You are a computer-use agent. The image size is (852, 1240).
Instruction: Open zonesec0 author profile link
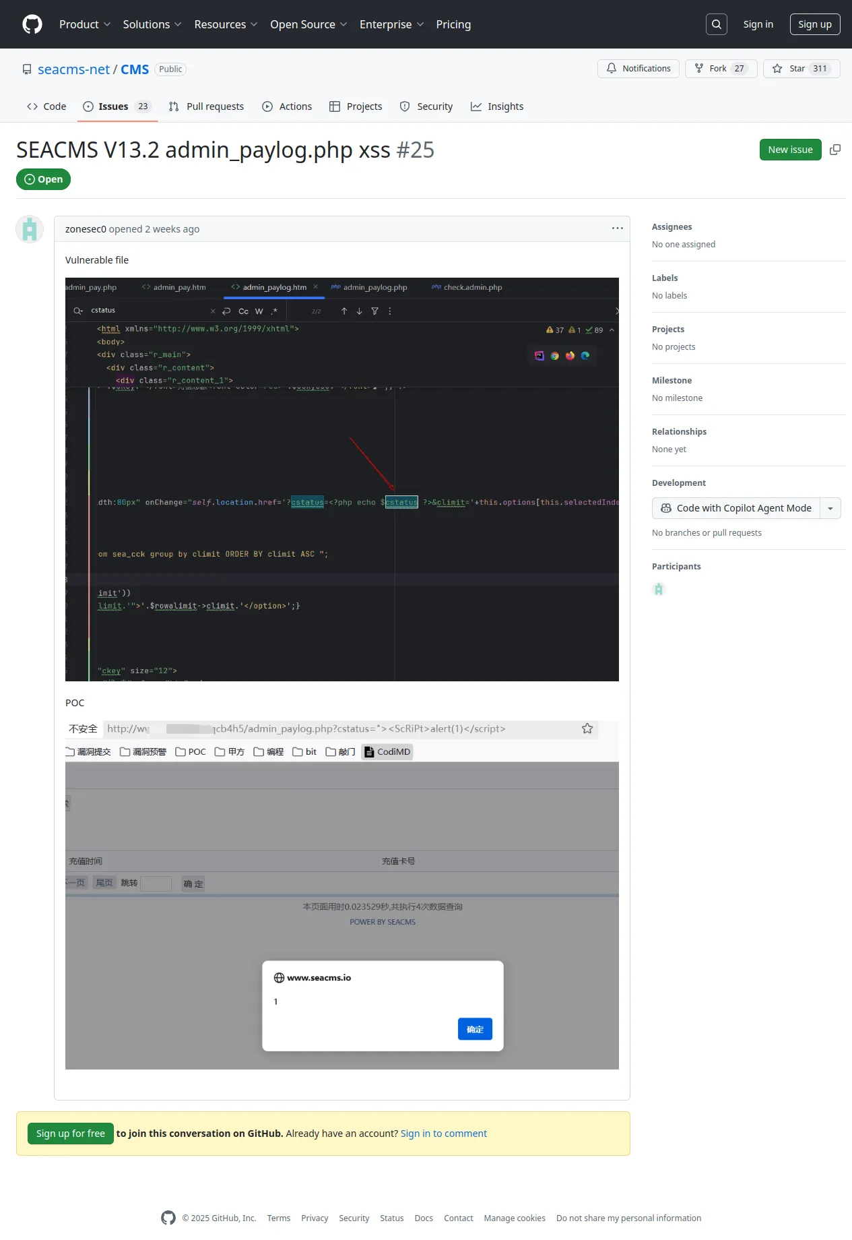tap(86, 229)
